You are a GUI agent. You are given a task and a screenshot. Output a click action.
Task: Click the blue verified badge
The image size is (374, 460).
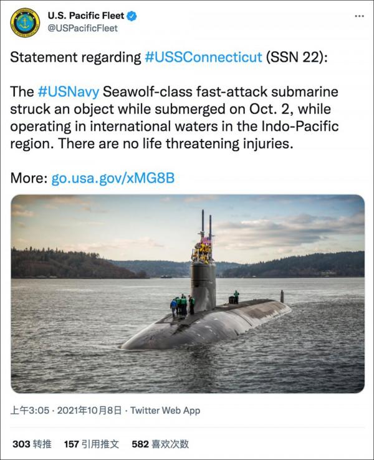(133, 16)
